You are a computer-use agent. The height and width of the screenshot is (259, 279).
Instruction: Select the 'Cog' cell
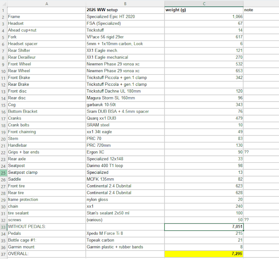(x=47, y=105)
